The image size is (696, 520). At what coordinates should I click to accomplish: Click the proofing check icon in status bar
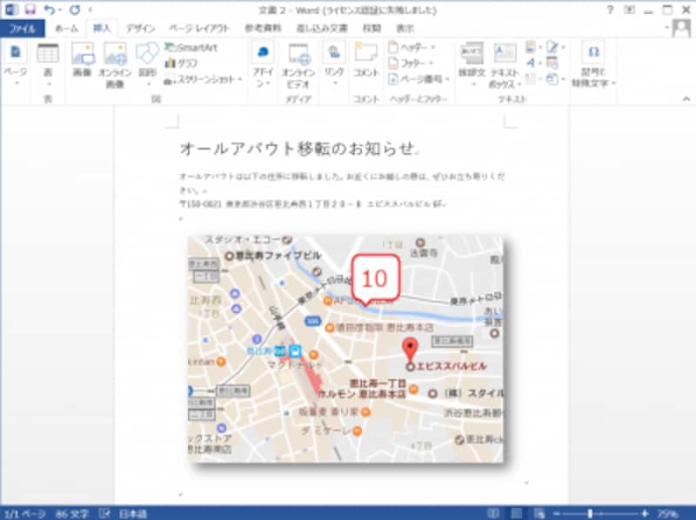tap(104, 513)
